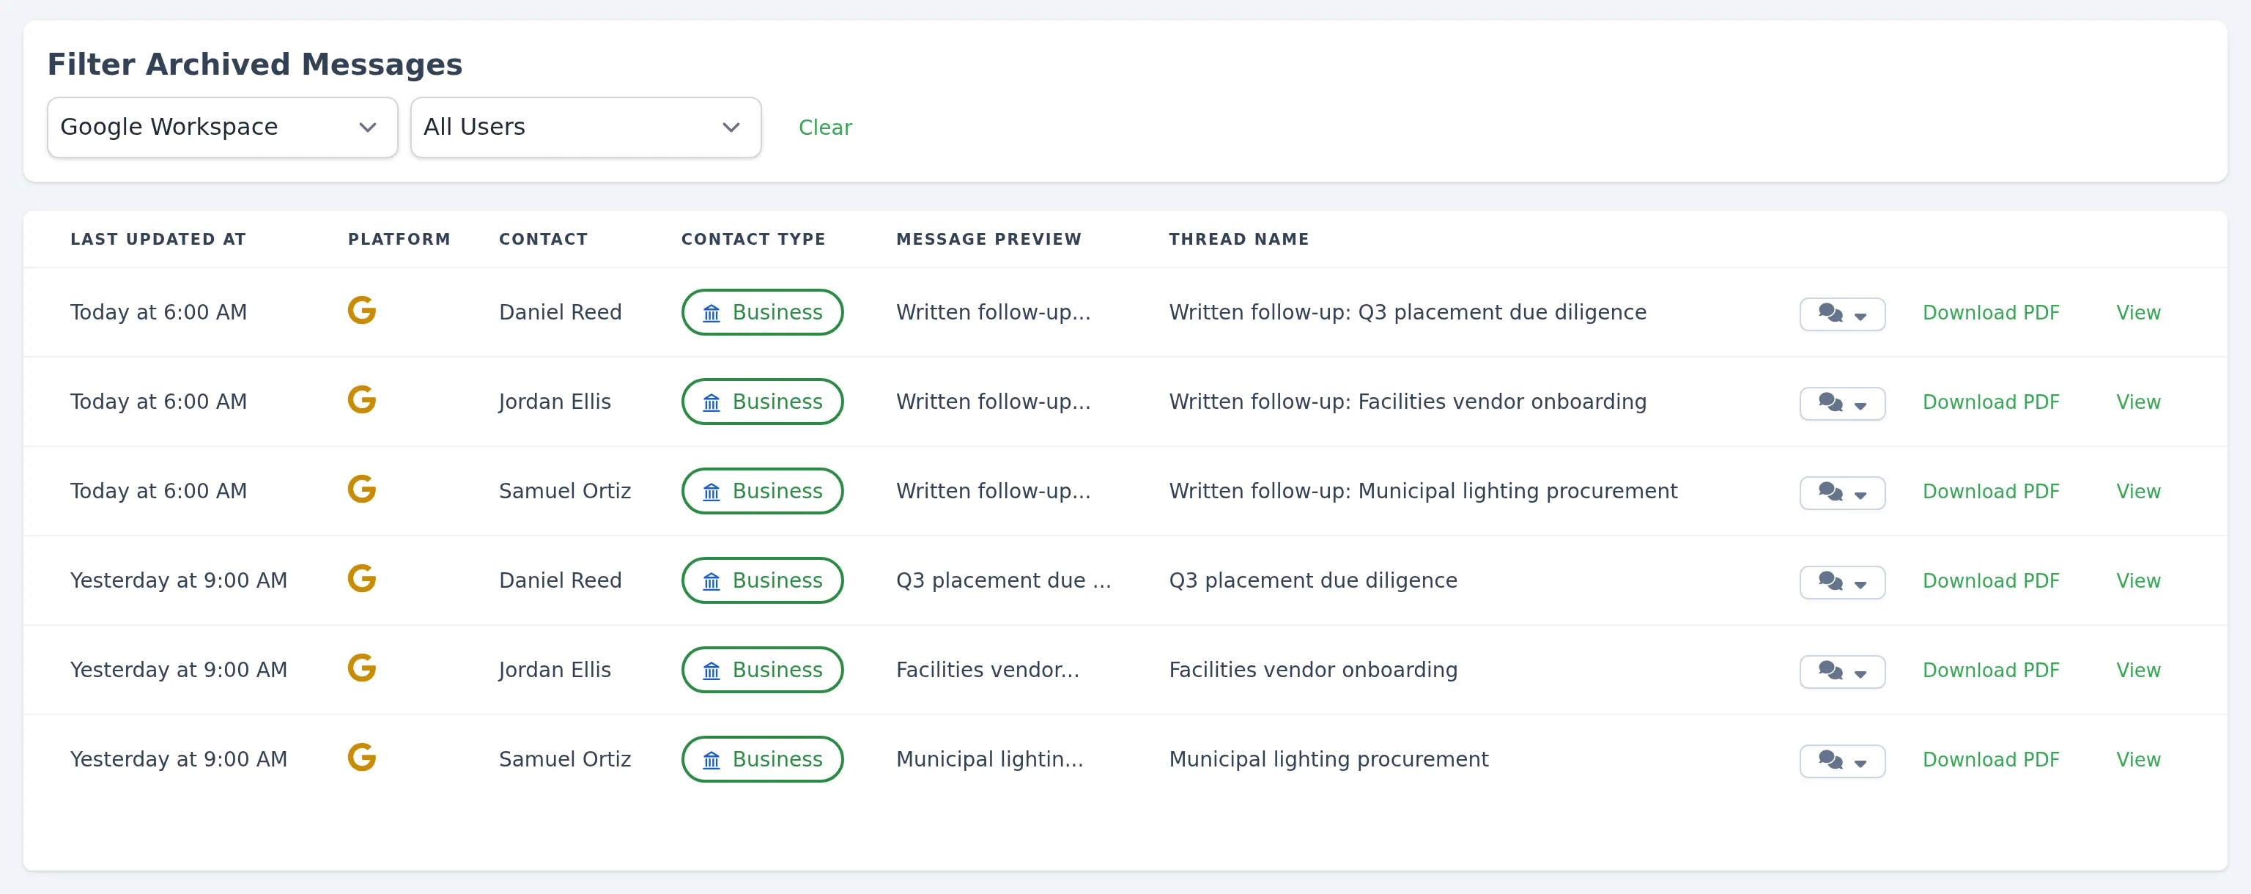Click Google icon in the Q3 placement due diligence row

(362, 578)
